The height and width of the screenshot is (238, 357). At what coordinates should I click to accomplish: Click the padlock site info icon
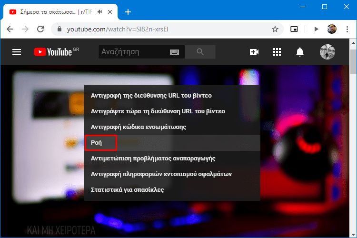[59, 29]
